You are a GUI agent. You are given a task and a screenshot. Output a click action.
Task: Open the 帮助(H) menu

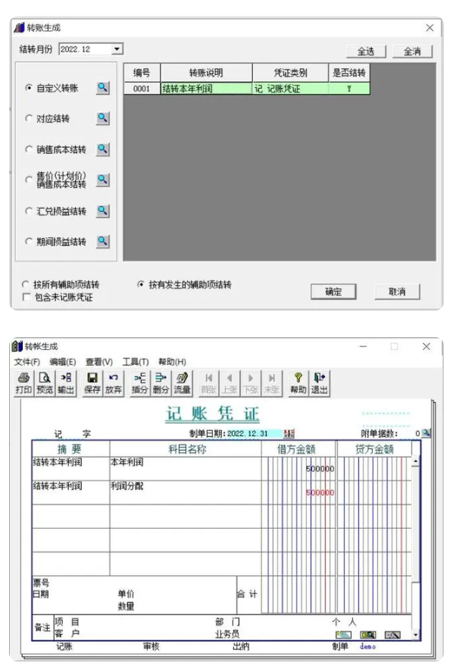172,361
